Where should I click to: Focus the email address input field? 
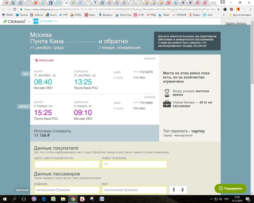pos(67,164)
